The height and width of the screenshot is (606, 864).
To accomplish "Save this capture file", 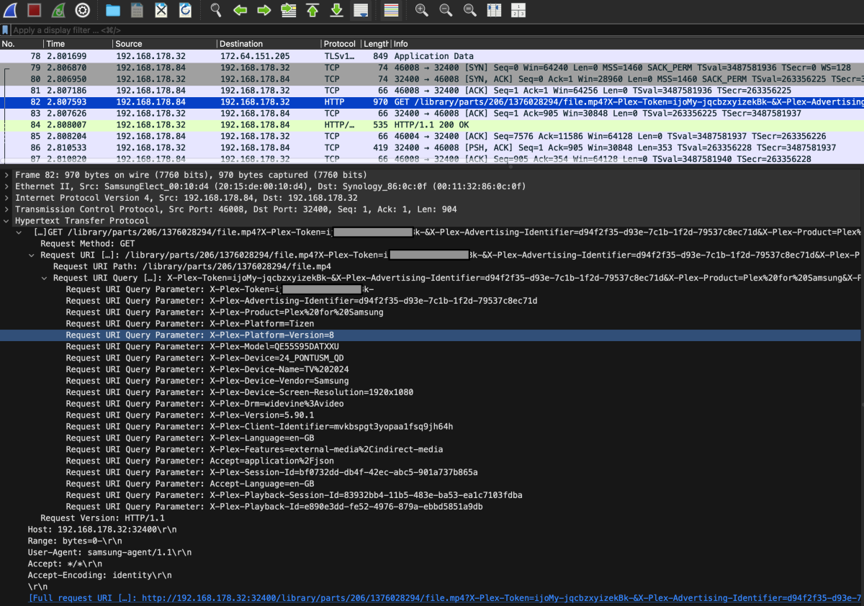I will click(x=137, y=10).
